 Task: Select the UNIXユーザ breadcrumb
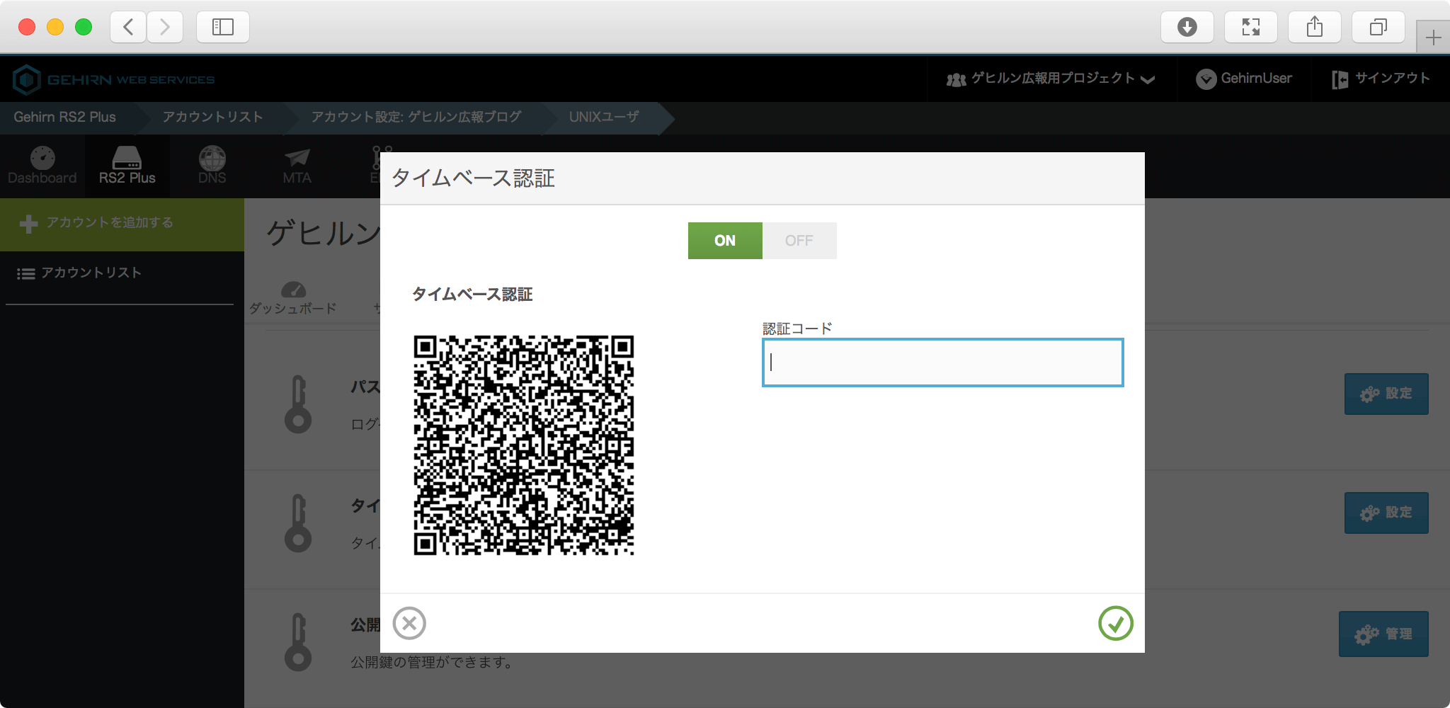[603, 118]
